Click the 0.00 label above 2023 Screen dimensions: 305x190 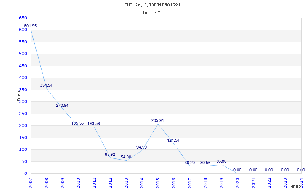285,170
